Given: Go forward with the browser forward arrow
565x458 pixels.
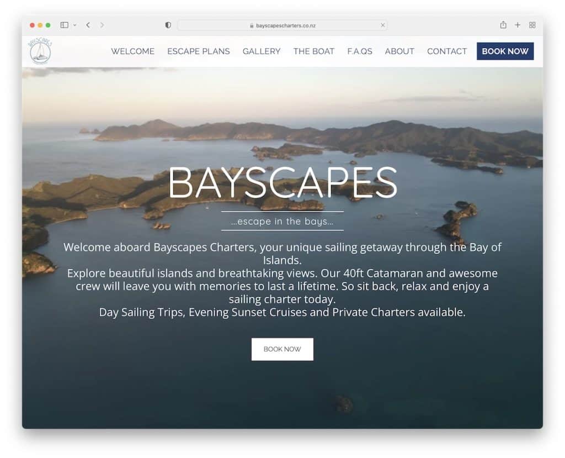Looking at the screenshot, I should (x=102, y=25).
